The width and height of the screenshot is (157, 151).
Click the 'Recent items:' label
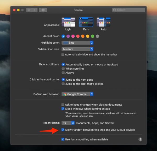tap(51, 123)
